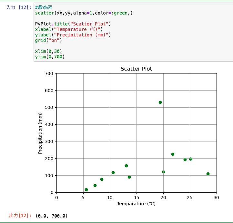Viewport: 233px width, 223px height.
Task: Click the PyPlot.title code line
Action: point(73,24)
